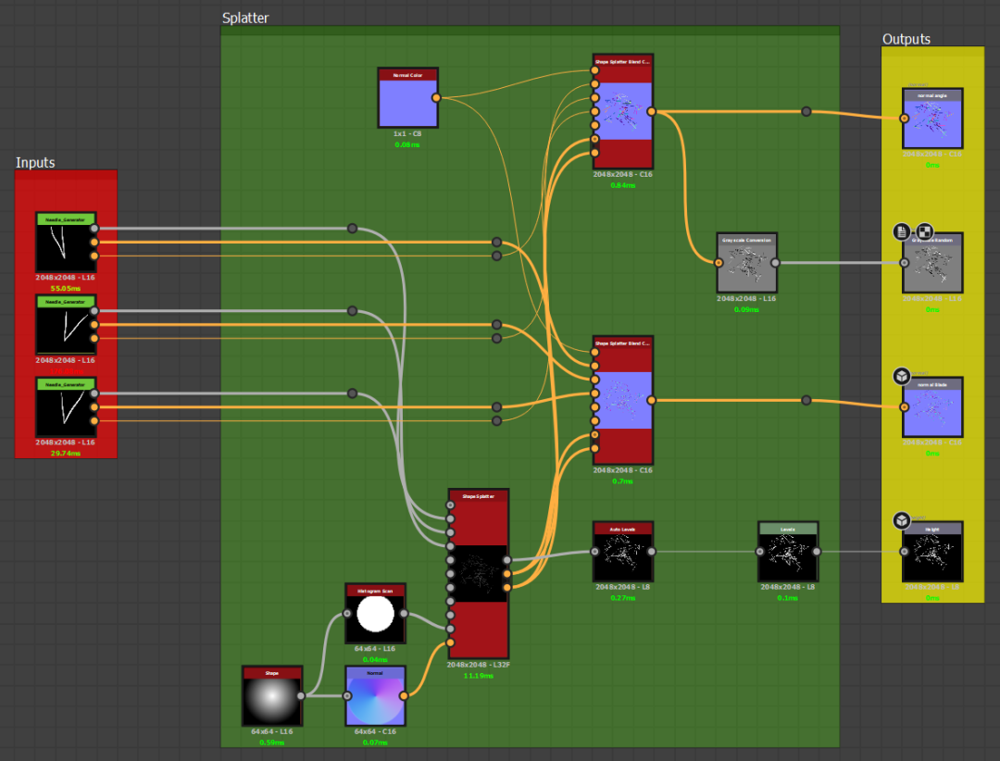Select the Grayscale Conversion node
The image size is (1000, 761).
click(x=747, y=263)
